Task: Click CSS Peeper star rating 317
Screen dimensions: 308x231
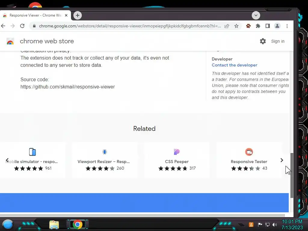Action: (x=177, y=168)
